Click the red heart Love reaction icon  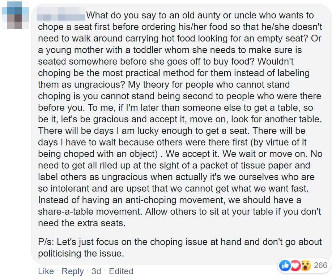(295, 266)
